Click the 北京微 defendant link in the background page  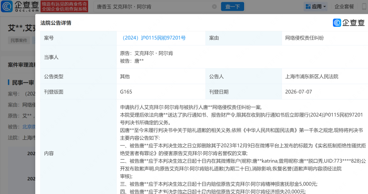tap(29, 127)
